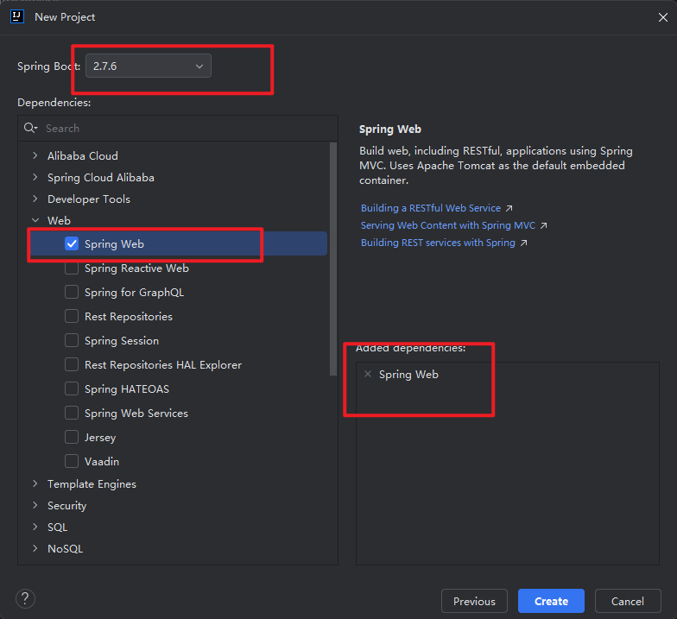Screen dimensions: 677x619
Task: Open Building REST services with Spring link
Action: click(x=438, y=243)
